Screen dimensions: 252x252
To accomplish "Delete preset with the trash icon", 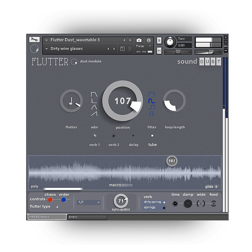I will [x=130, y=49].
